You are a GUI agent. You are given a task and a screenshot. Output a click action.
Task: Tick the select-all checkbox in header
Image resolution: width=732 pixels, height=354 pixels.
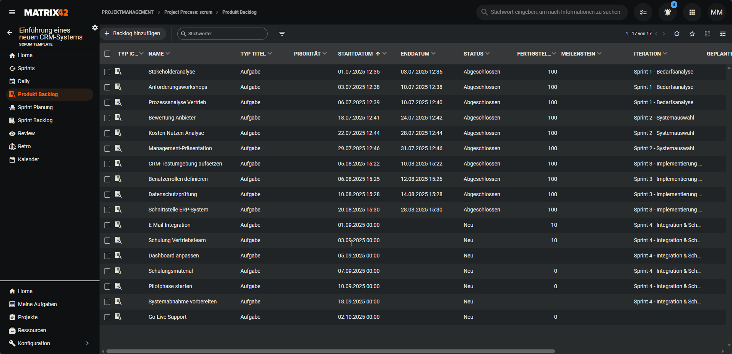pyautogui.click(x=107, y=54)
